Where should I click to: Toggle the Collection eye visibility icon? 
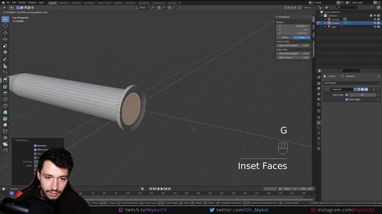[x=375, y=15]
